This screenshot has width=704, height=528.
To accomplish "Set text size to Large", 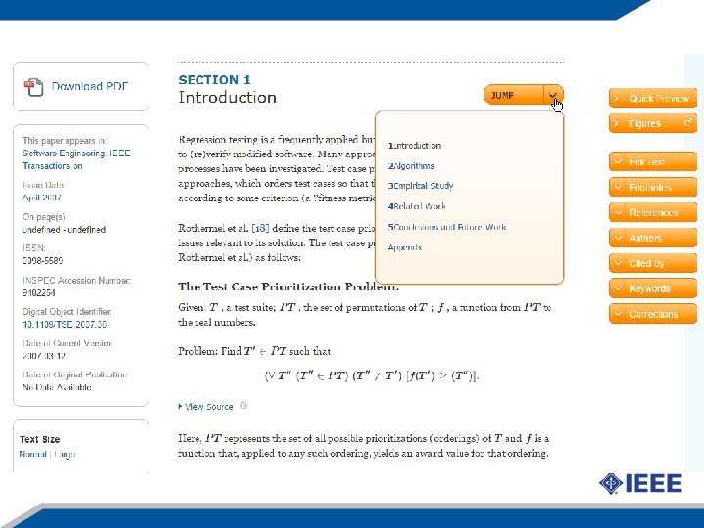I will [x=65, y=454].
